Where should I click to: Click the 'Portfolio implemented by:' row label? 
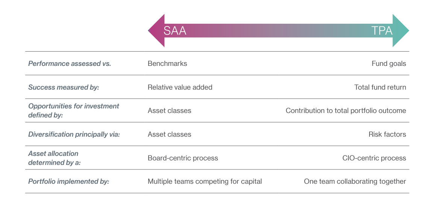pos(69,181)
